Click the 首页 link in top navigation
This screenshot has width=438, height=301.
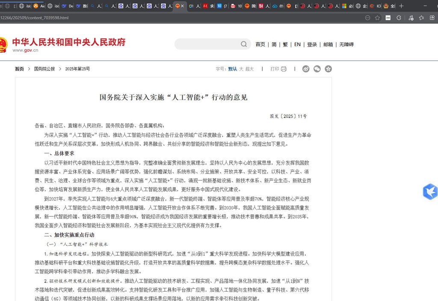coord(260,44)
